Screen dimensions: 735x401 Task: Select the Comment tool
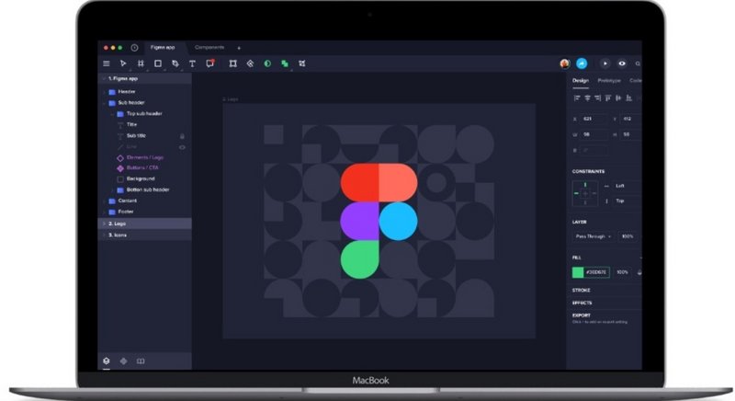pos(210,63)
